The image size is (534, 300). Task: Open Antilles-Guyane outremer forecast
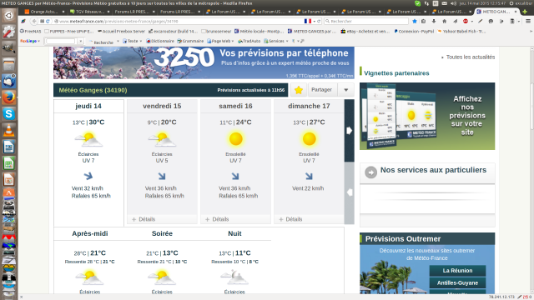(457, 283)
